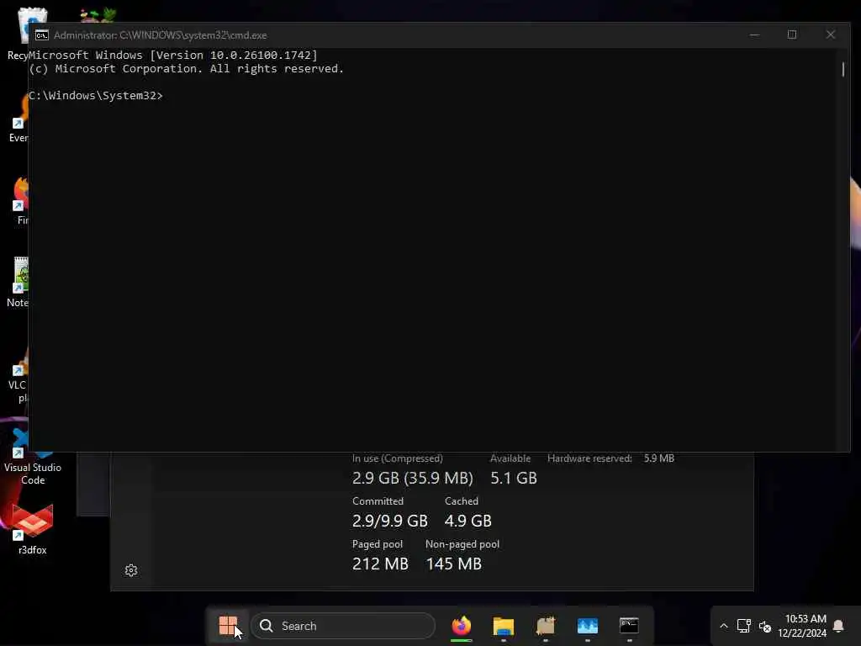Image resolution: width=861 pixels, height=646 pixels.
Task: Open the network status tray icon
Action: point(744,626)
